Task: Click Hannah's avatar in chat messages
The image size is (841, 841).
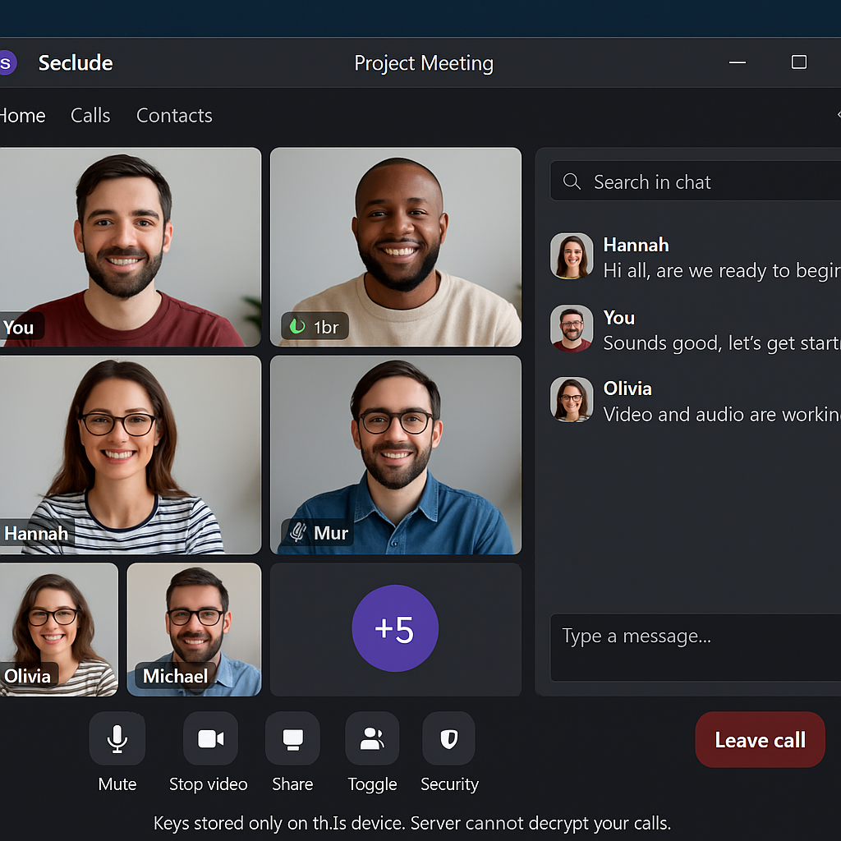Action: (x=572, y=256)
